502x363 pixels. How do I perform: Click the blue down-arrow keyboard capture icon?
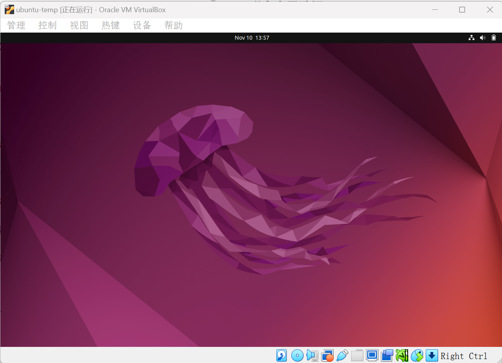click(x=432, y=356)
